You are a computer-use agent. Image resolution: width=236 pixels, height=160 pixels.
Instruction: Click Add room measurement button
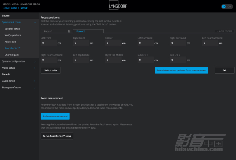point(55,116)
